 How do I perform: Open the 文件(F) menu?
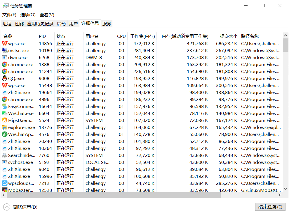(9, 15)
